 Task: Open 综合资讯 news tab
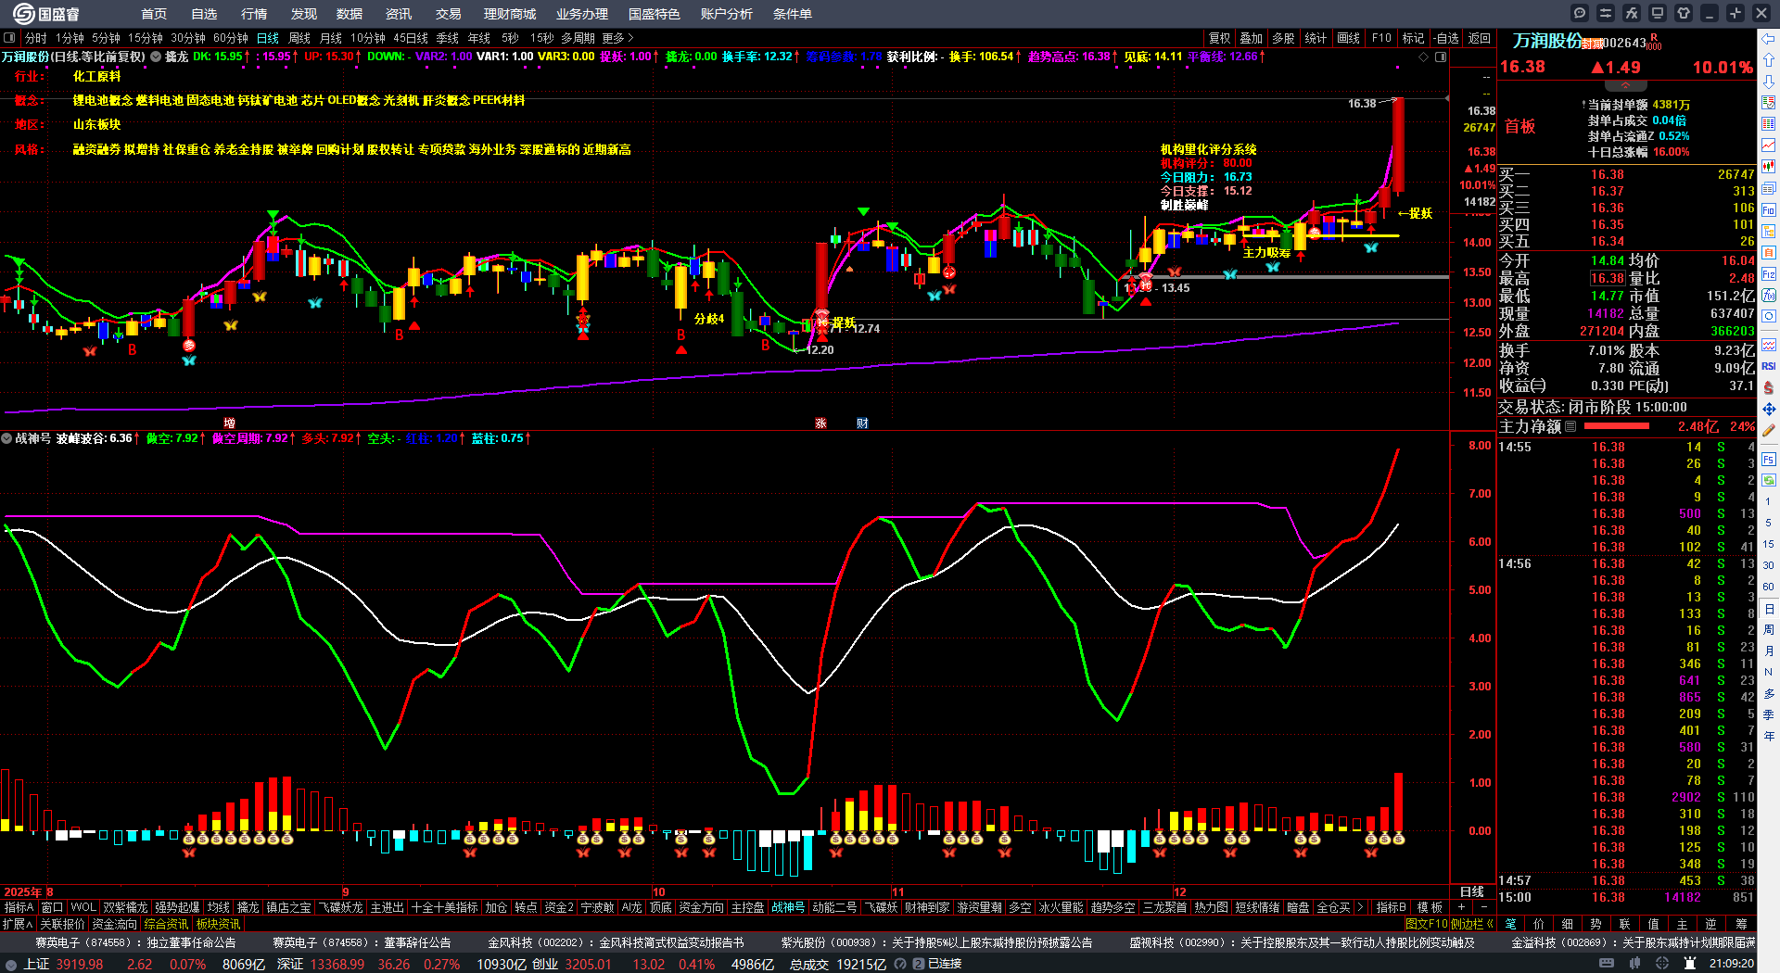click(167, 924)
